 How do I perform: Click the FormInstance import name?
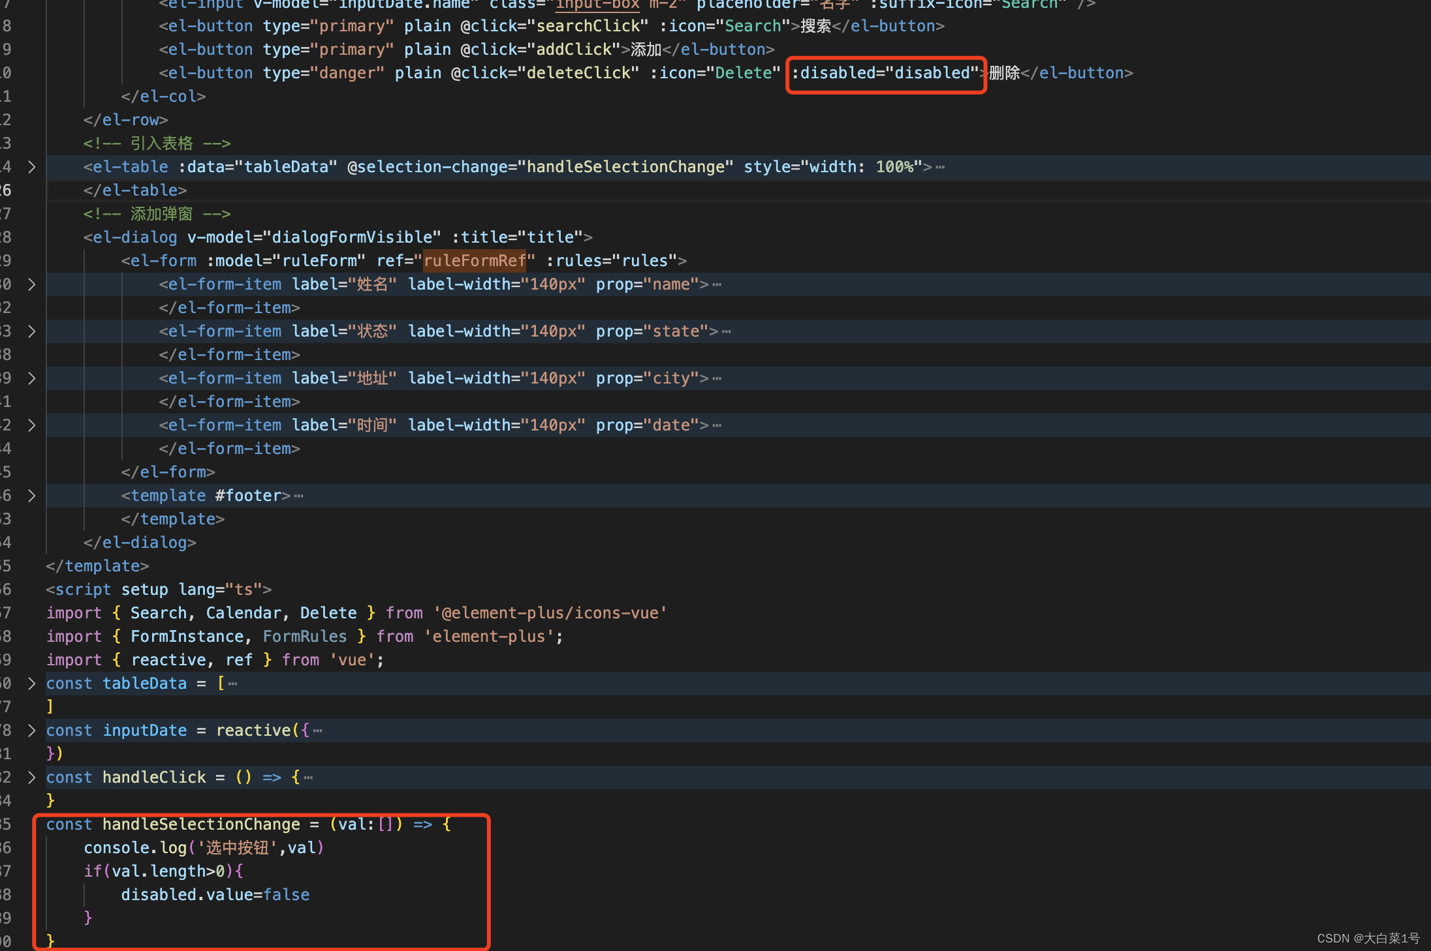[x=187, y=637]
